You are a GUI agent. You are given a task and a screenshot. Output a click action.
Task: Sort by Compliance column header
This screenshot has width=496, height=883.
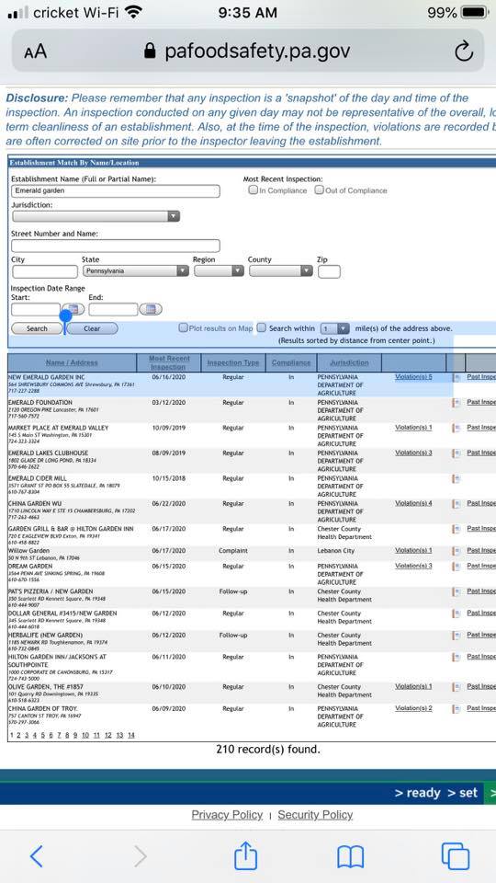291,362
